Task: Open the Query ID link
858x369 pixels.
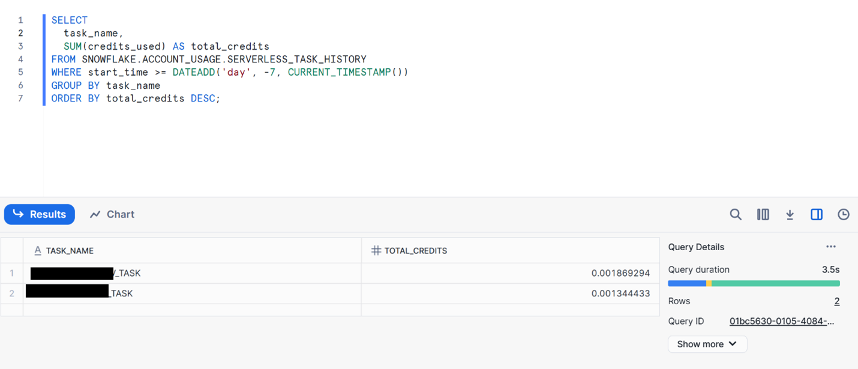Action: (781, 321)
